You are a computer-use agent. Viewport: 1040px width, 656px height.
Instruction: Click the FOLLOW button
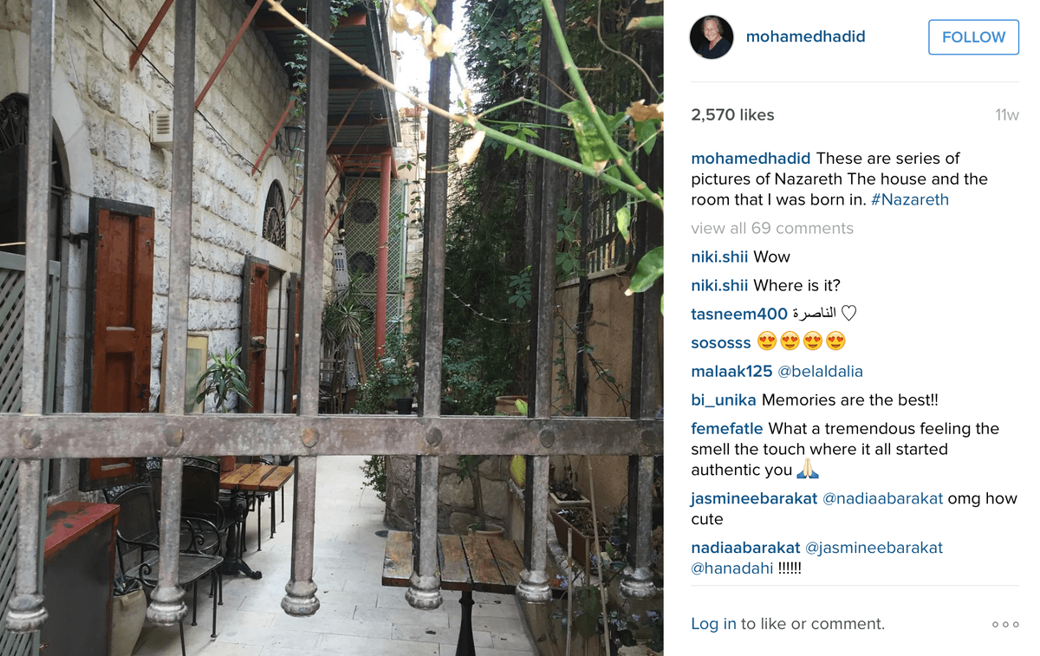click(x=973, y=37)
